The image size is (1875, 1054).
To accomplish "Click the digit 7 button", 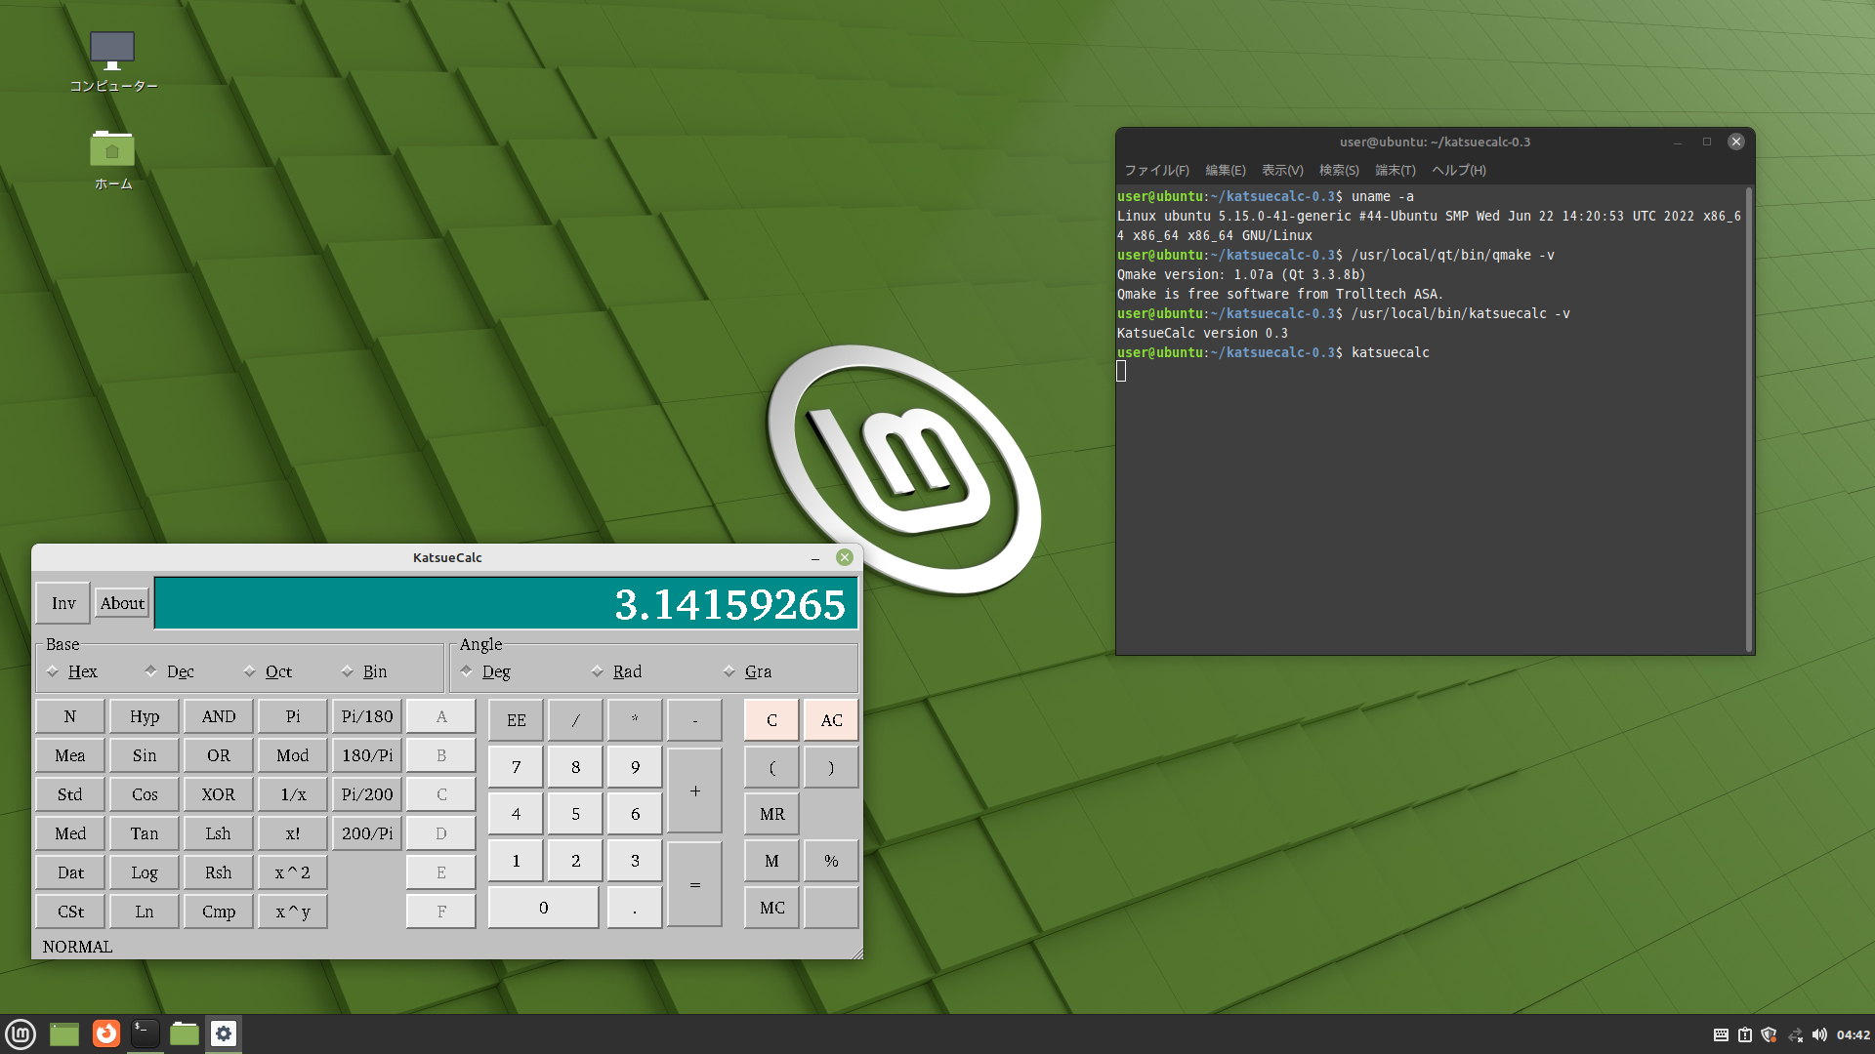I will pos(516,767).
